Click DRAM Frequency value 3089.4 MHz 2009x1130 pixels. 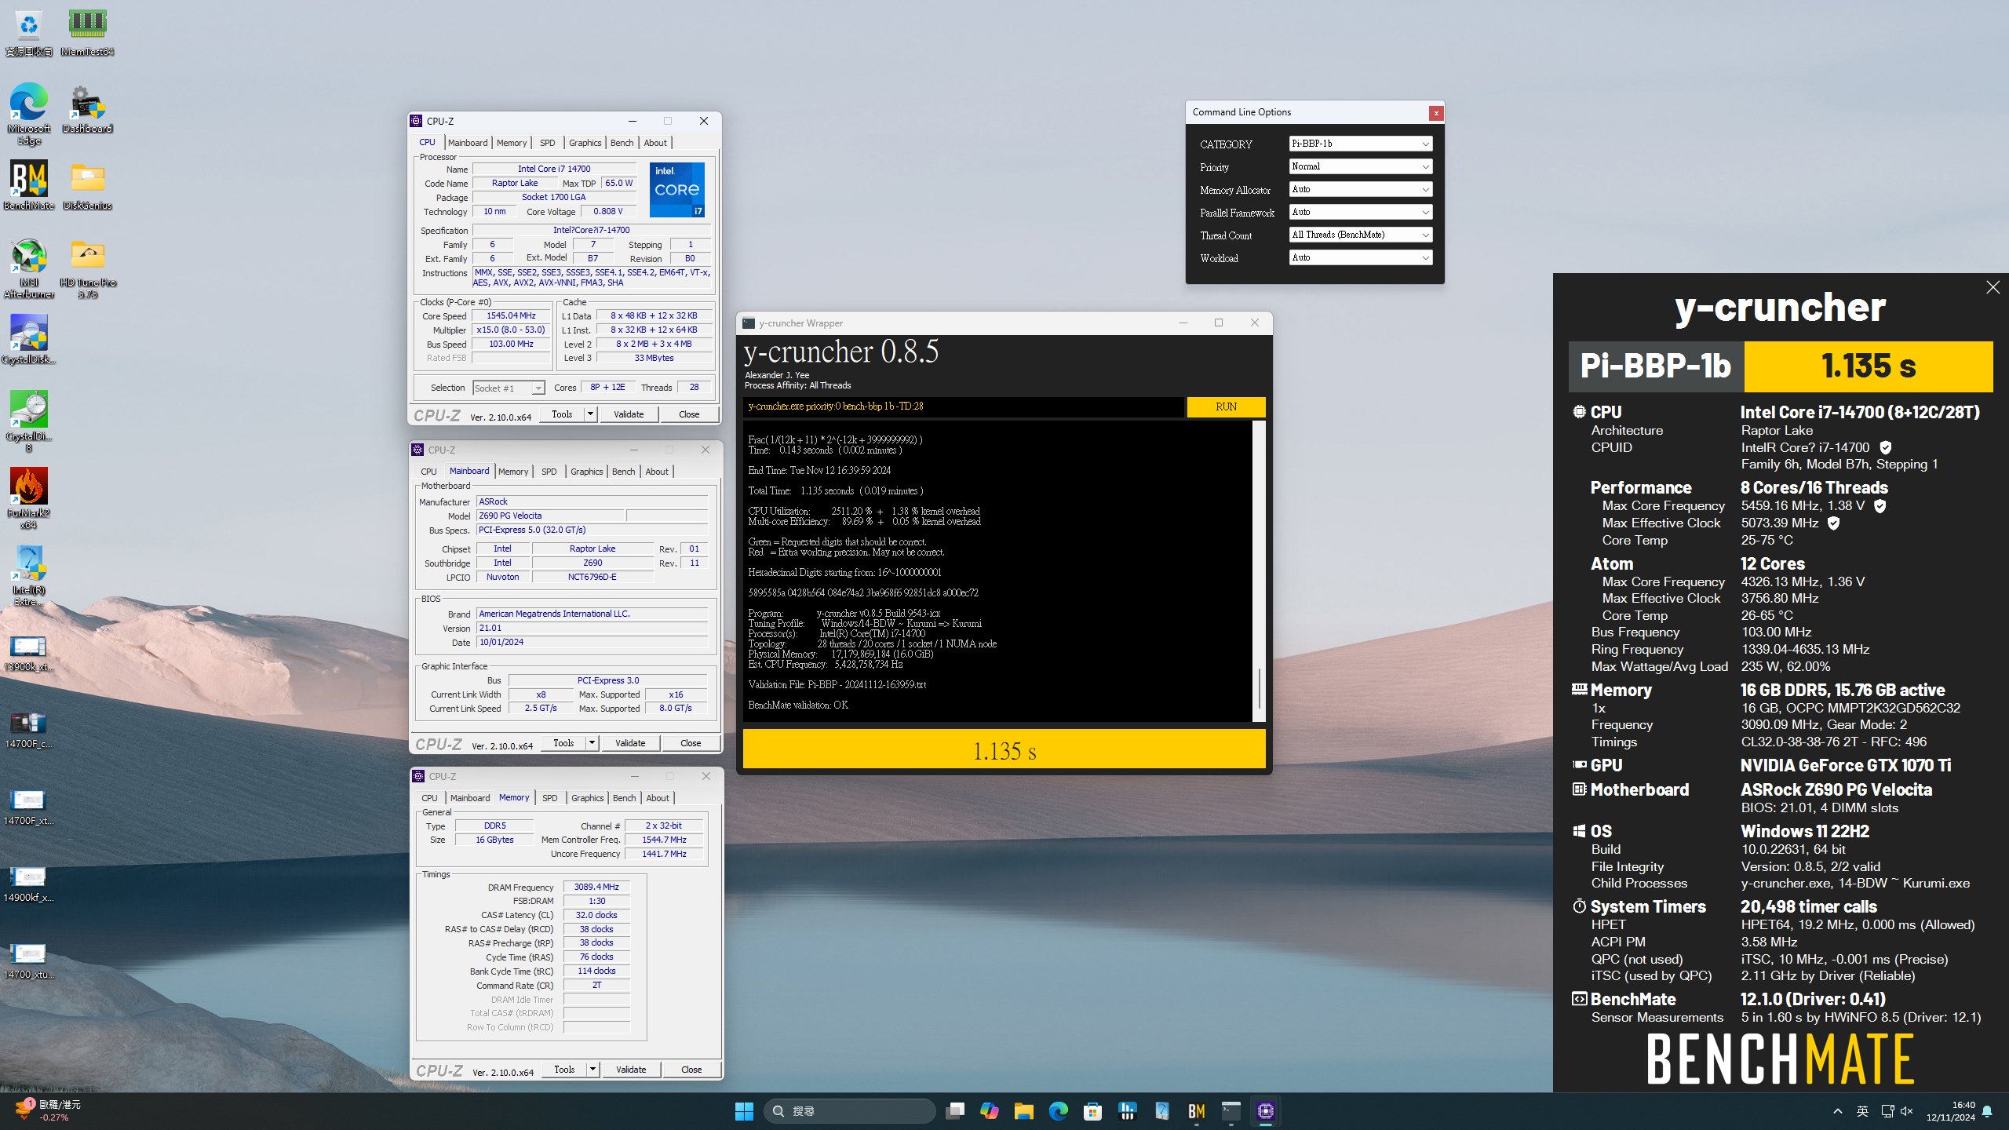tap(596, 887)
